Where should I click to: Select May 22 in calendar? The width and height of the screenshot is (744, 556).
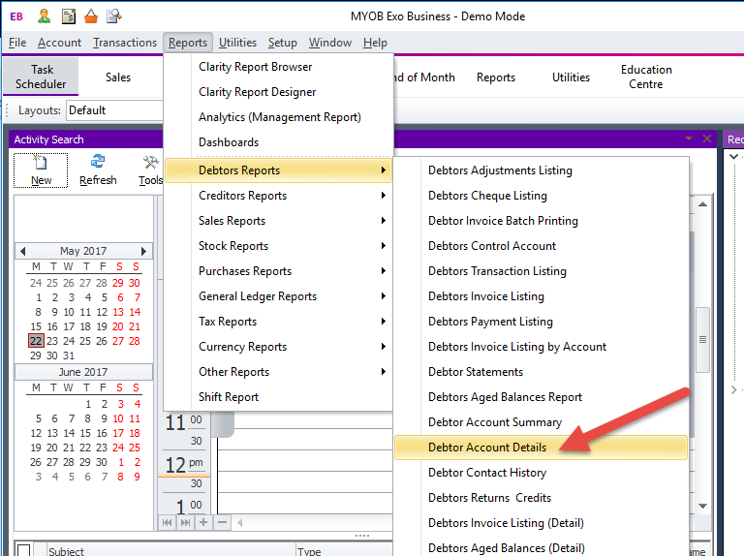(x=36, y=341)
